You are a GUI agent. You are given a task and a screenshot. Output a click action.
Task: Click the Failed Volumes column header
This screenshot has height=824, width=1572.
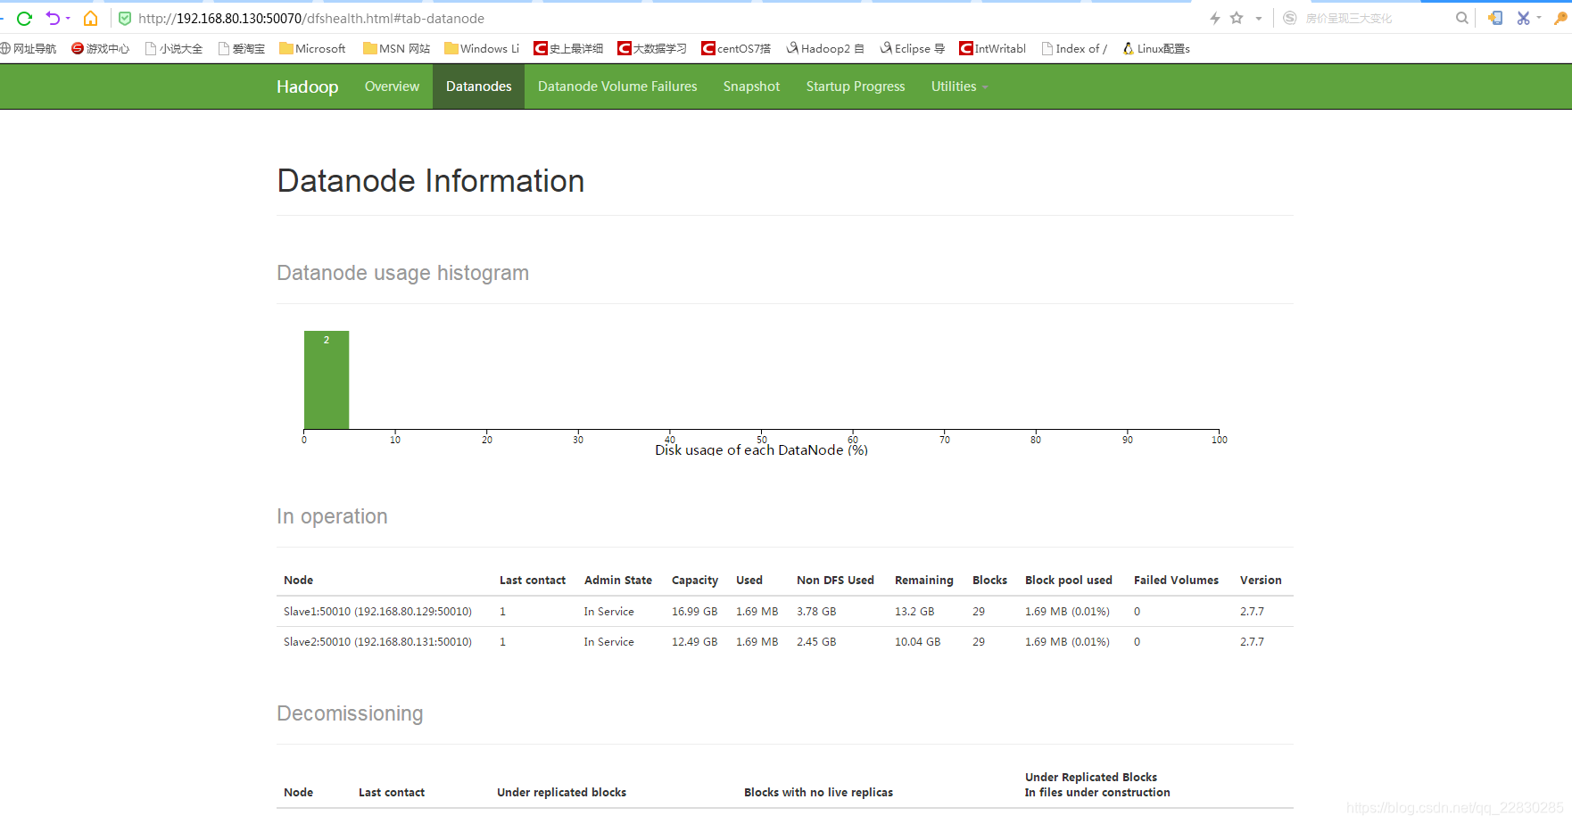point(1176,580)
